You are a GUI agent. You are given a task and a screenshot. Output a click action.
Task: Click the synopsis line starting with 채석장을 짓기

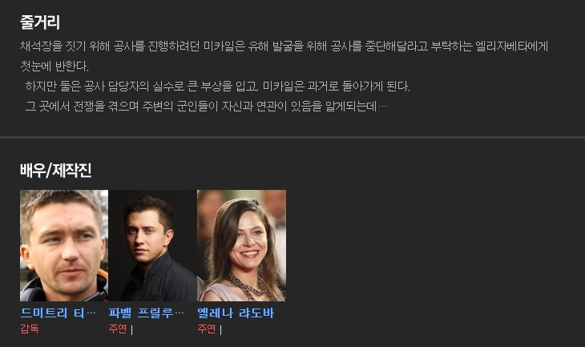(284, 46)
